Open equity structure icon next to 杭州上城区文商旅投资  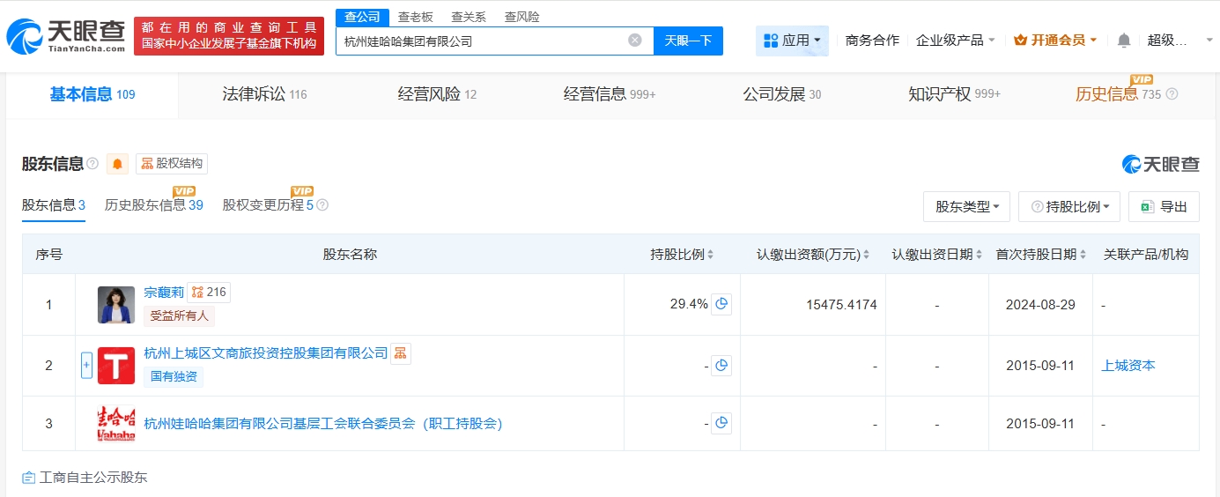pyautogui.click(x=401, y=353)
